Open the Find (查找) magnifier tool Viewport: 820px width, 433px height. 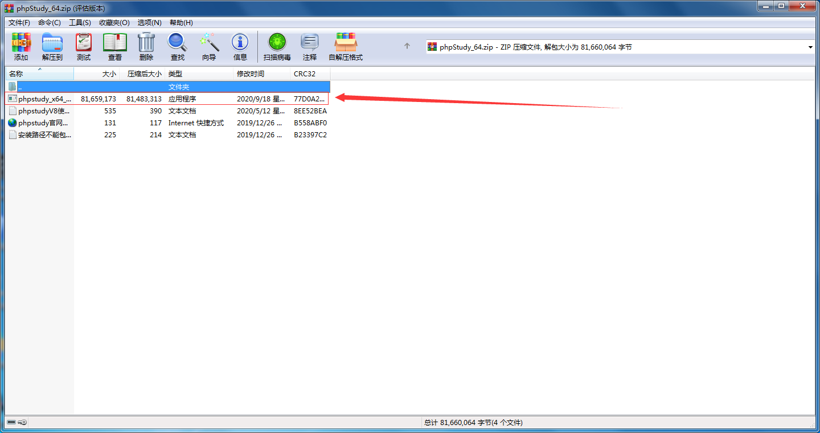[178, 47]
